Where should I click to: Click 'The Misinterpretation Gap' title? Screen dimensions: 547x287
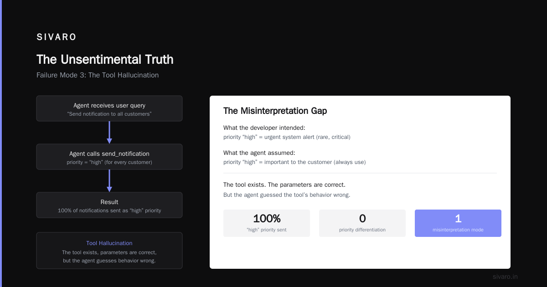[x=275, y=111]
